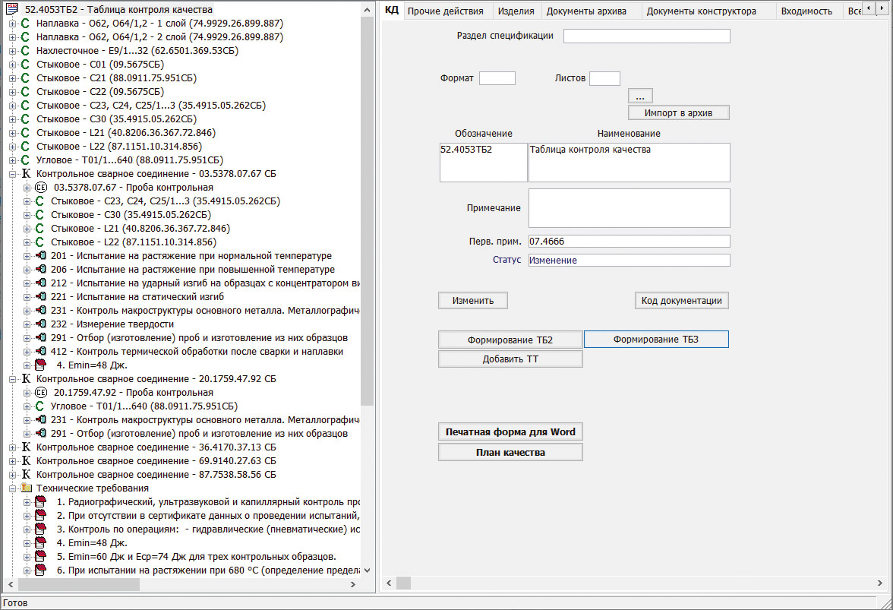
Task: Expand the Стыковое - С01 (09.5675СБ) node
Action: tap(12, 65)
